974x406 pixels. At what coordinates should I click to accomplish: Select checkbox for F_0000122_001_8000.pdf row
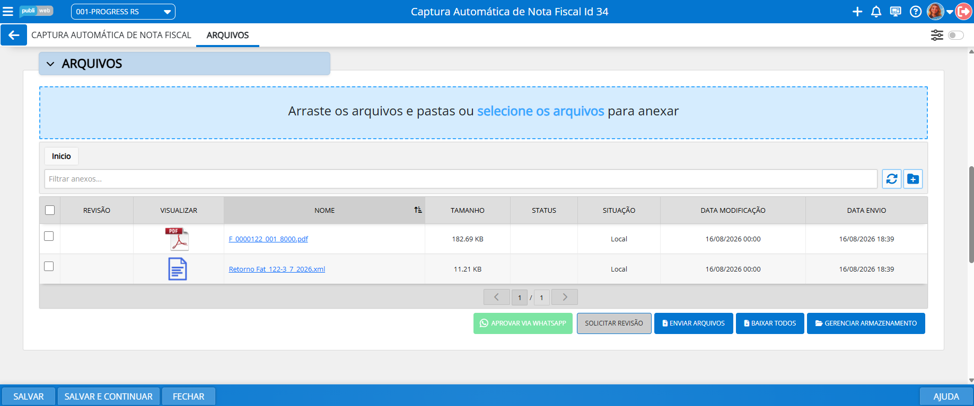coord(49,236)
